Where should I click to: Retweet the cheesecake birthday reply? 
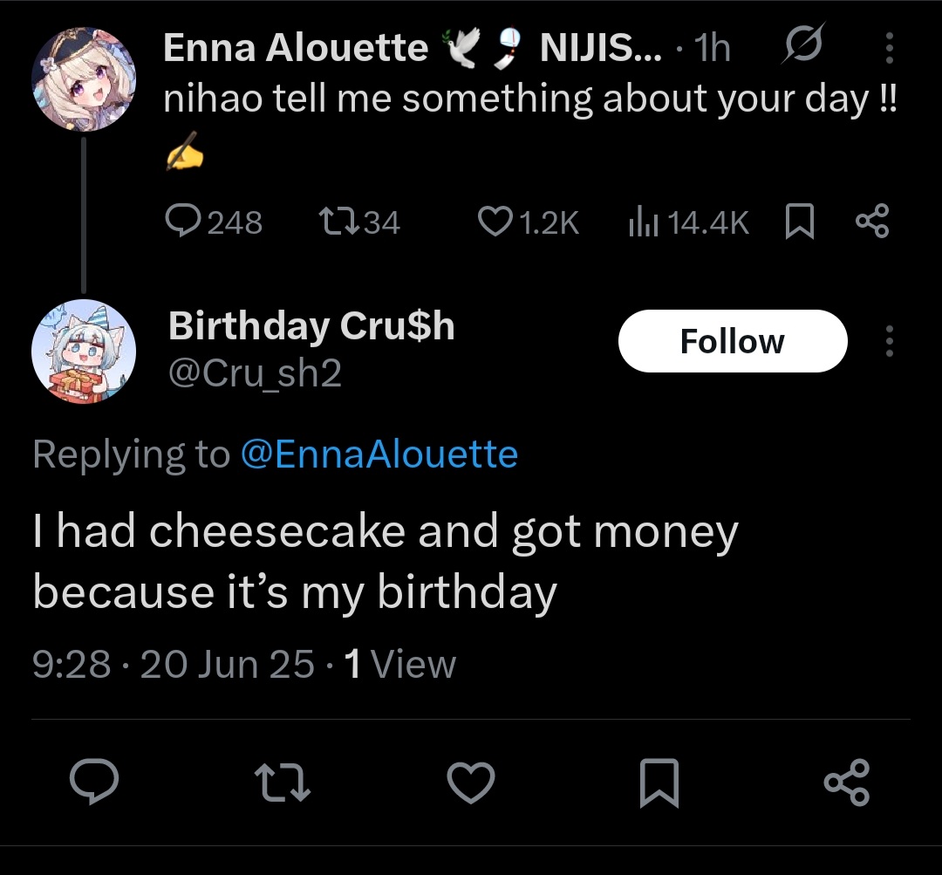click(x=282, y=783)
